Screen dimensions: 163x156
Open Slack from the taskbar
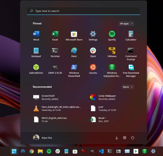(58, 151)
